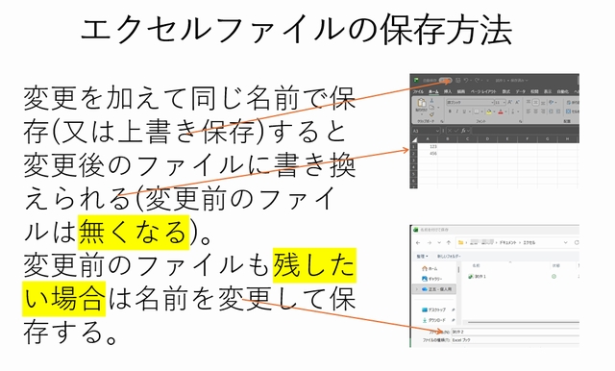Toggle the AutoSave switch in Excel title bar
This screenshot has width=615, height=371.
point(446,81)
